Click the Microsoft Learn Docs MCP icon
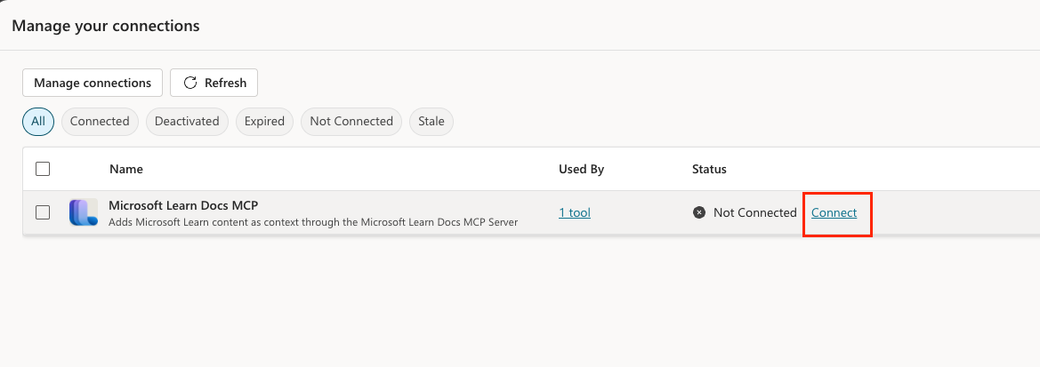The width and height of the screenshot is (1040, 367). point(83,212)
